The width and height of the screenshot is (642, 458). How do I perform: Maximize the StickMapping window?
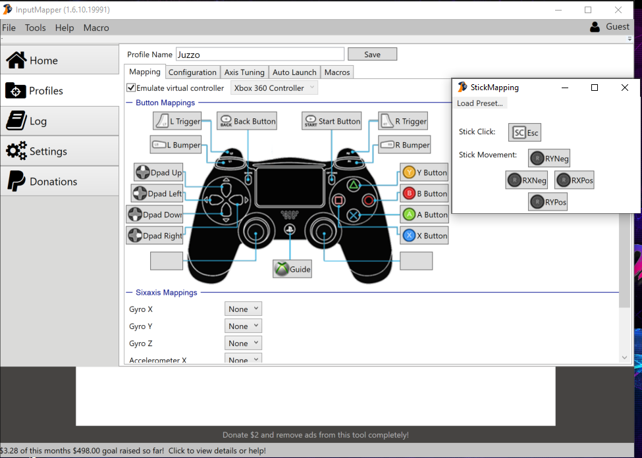(595, 87)
